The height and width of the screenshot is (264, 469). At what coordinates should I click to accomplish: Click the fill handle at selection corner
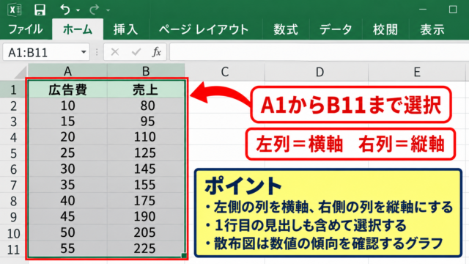184,256
